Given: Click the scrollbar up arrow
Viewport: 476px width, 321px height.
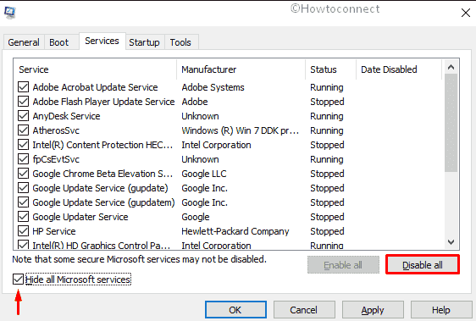Looking at the screenshot, I should click(451, 67).
